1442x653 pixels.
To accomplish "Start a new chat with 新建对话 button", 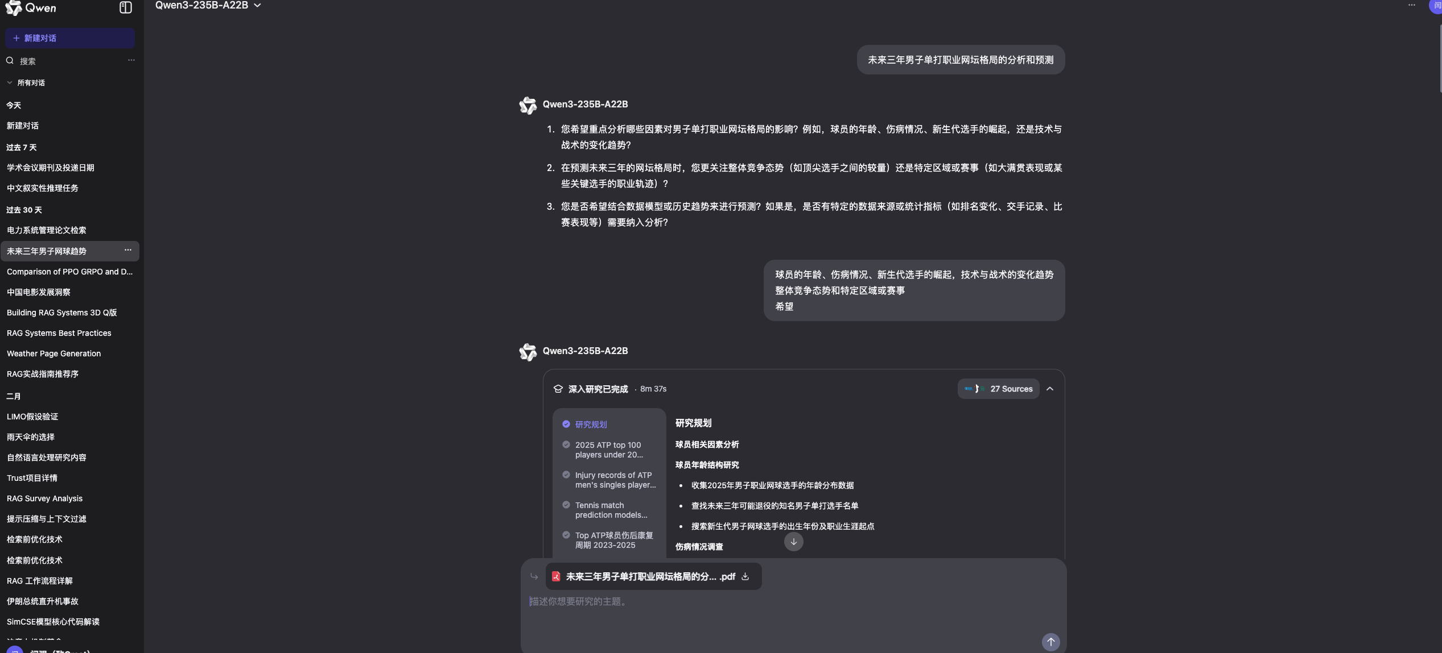I will click(70, 38).
